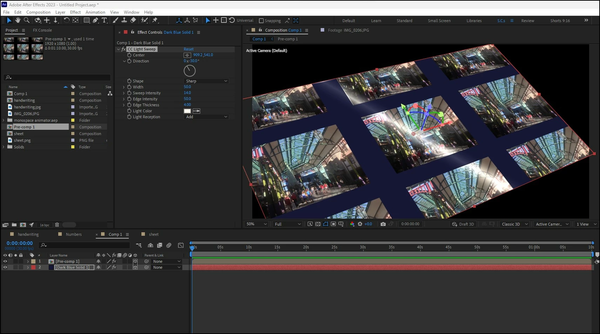Select the Rectangle shape tool
The width and height of the screenshot is (600, 334).
coord(86,20)
